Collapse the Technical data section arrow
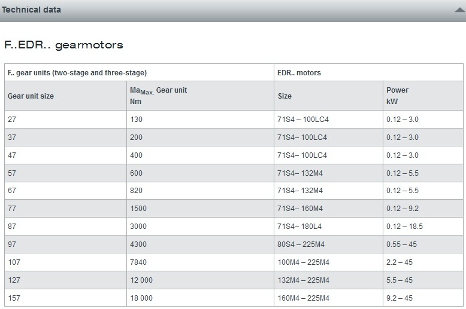The image size is (466, 309). tap(459, 10)
